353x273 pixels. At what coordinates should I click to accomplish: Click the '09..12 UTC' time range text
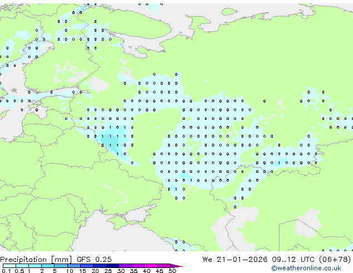pyautogui.click(x=293, y=260)
